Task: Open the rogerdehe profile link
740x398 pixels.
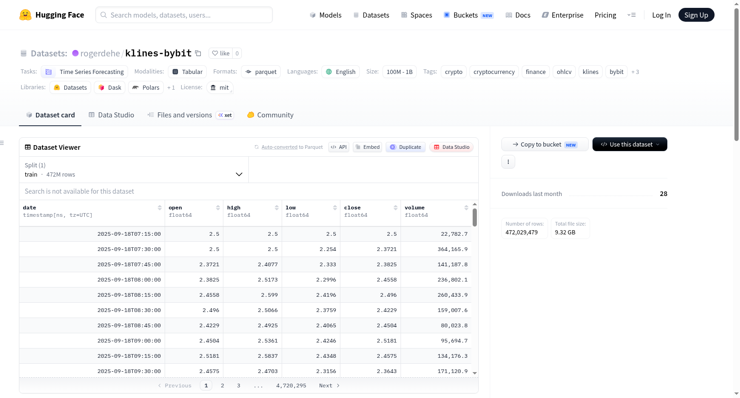Action: click(x=100, y=53)
